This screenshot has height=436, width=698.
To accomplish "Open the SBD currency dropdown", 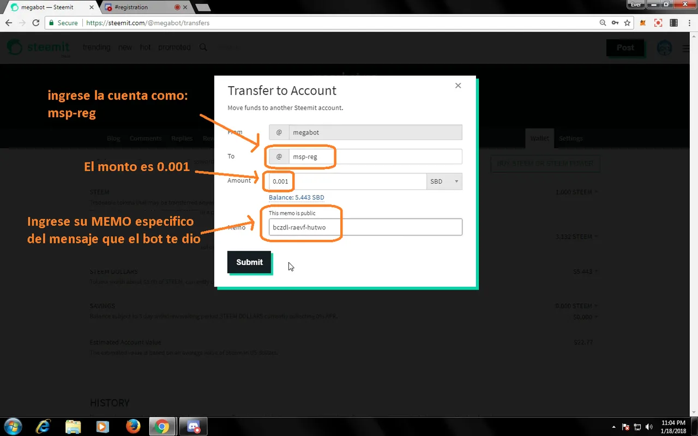I will 444,181.
